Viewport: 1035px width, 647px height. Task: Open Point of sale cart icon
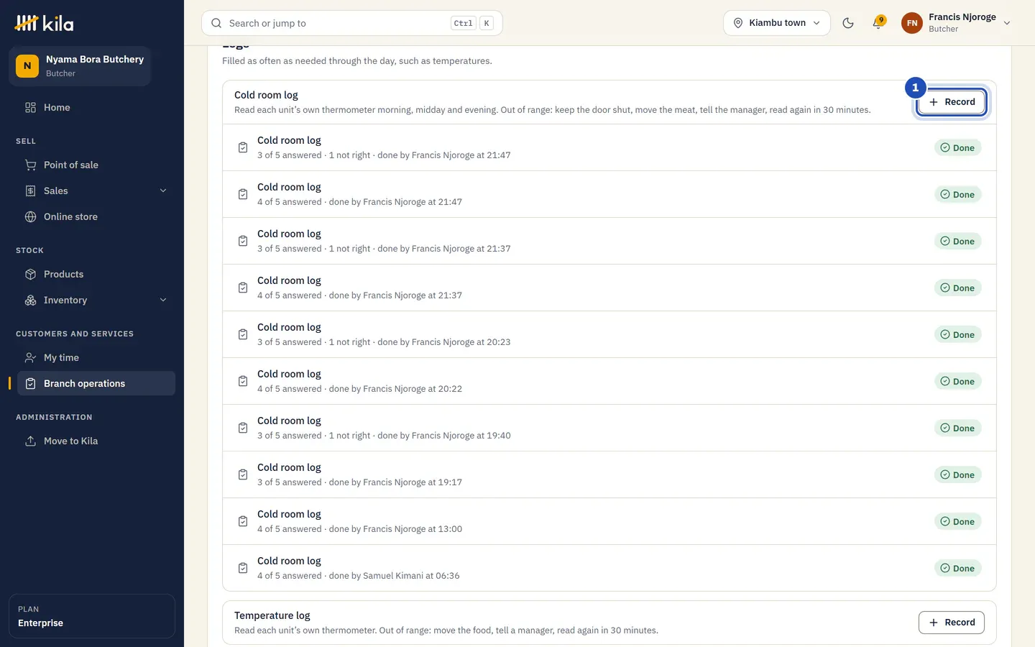(30, 165)
